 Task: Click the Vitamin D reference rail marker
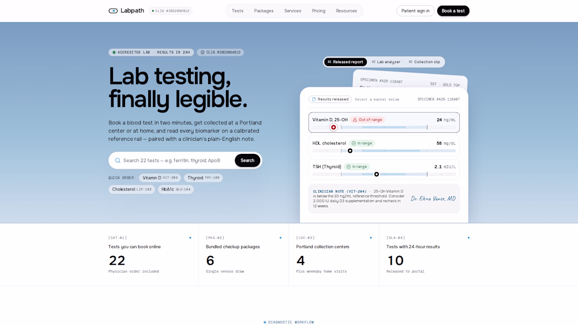333,127
